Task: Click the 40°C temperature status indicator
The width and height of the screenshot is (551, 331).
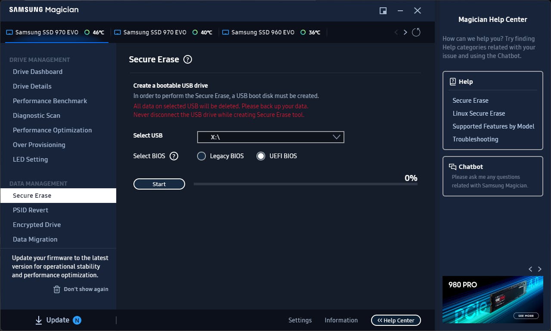Action: point(195,32)
